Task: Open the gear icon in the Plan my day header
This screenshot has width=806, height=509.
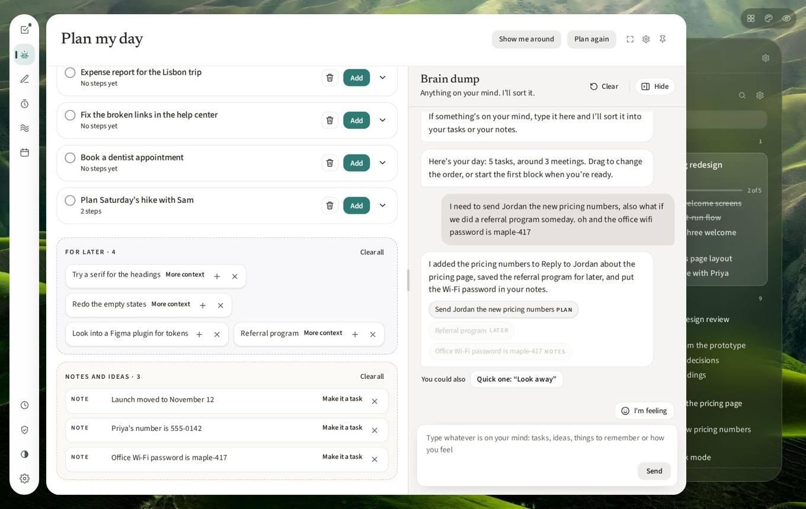Action: 646,39
